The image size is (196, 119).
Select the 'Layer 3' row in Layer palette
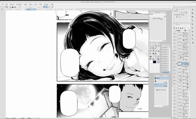pos(182,94)
